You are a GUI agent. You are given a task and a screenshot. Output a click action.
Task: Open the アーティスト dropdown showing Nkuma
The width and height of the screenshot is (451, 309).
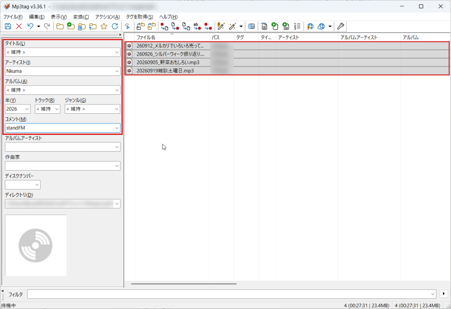coord(117,71)
